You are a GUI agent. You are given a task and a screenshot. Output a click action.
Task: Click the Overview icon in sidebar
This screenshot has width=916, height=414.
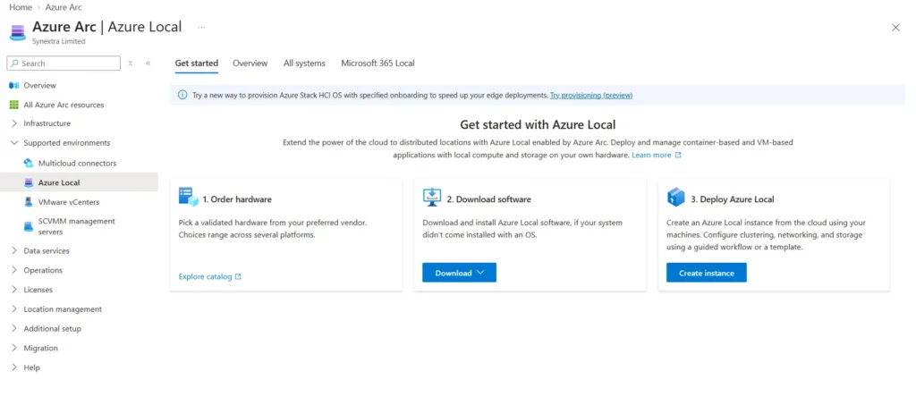[x=14, y=85]
